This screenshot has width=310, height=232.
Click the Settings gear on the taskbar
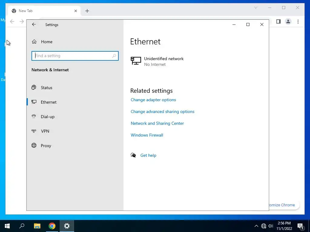[x=67, y=226]
